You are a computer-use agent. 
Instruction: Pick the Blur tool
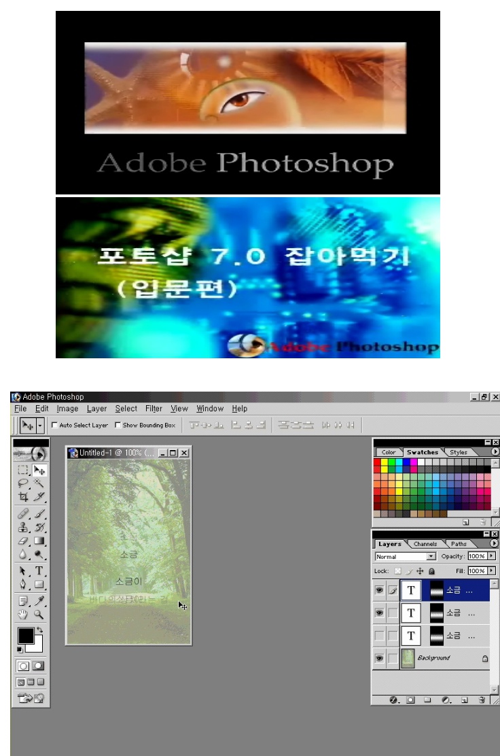pyautogui.click(x=23, y=555)
